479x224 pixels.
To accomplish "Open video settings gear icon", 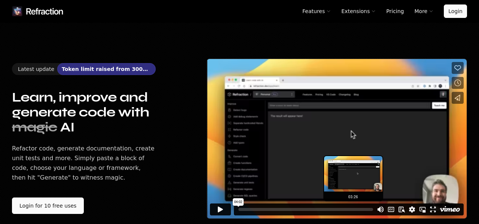I will pos(412,209).
